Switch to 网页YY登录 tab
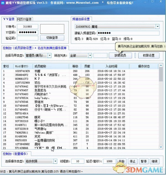166x175 pixels. click(x=24, y=19)
